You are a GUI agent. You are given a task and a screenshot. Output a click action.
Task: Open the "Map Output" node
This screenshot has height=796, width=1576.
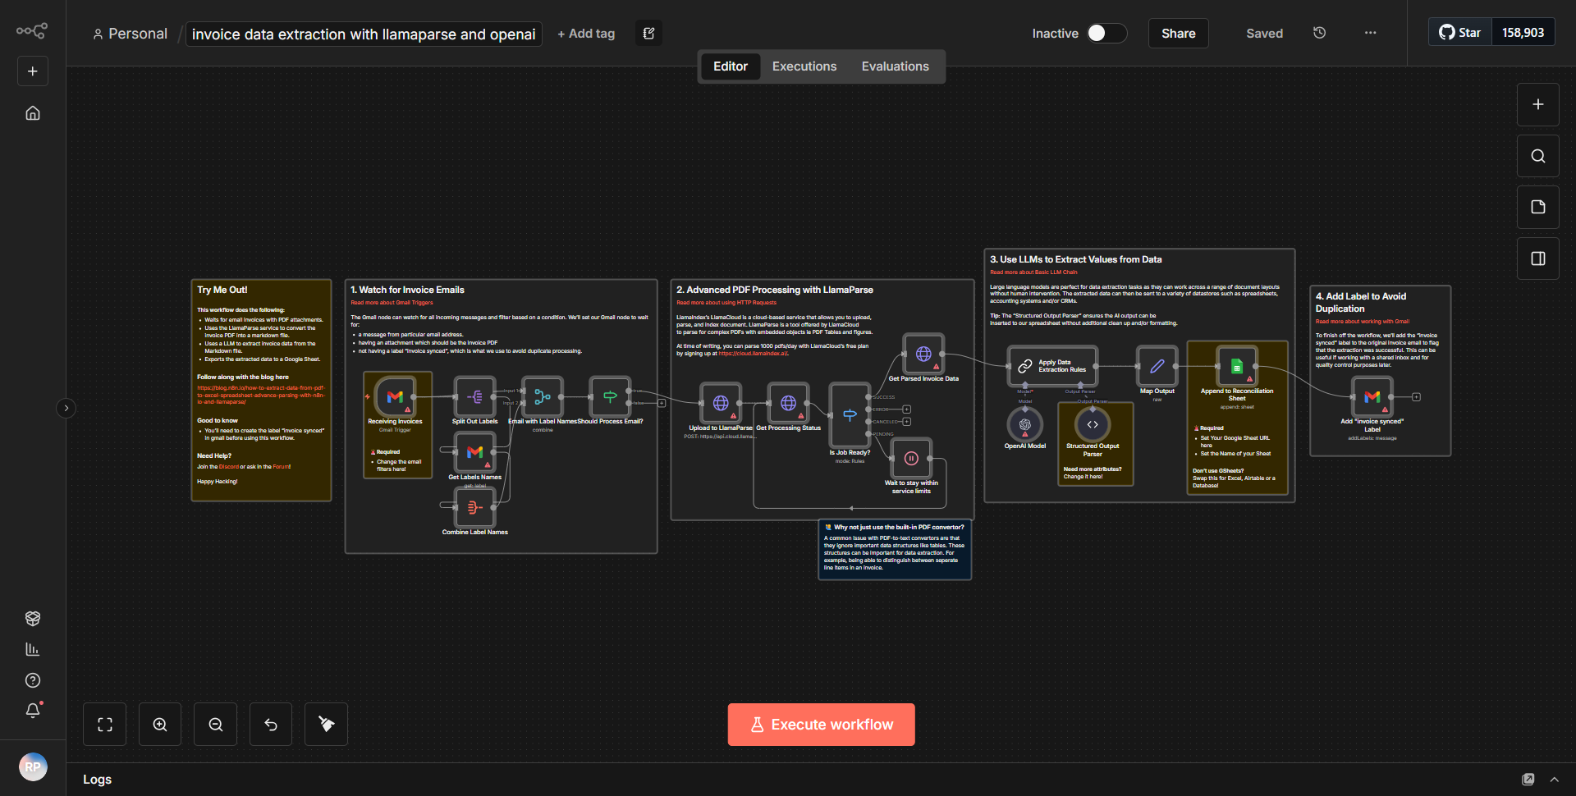(1157, 367)
